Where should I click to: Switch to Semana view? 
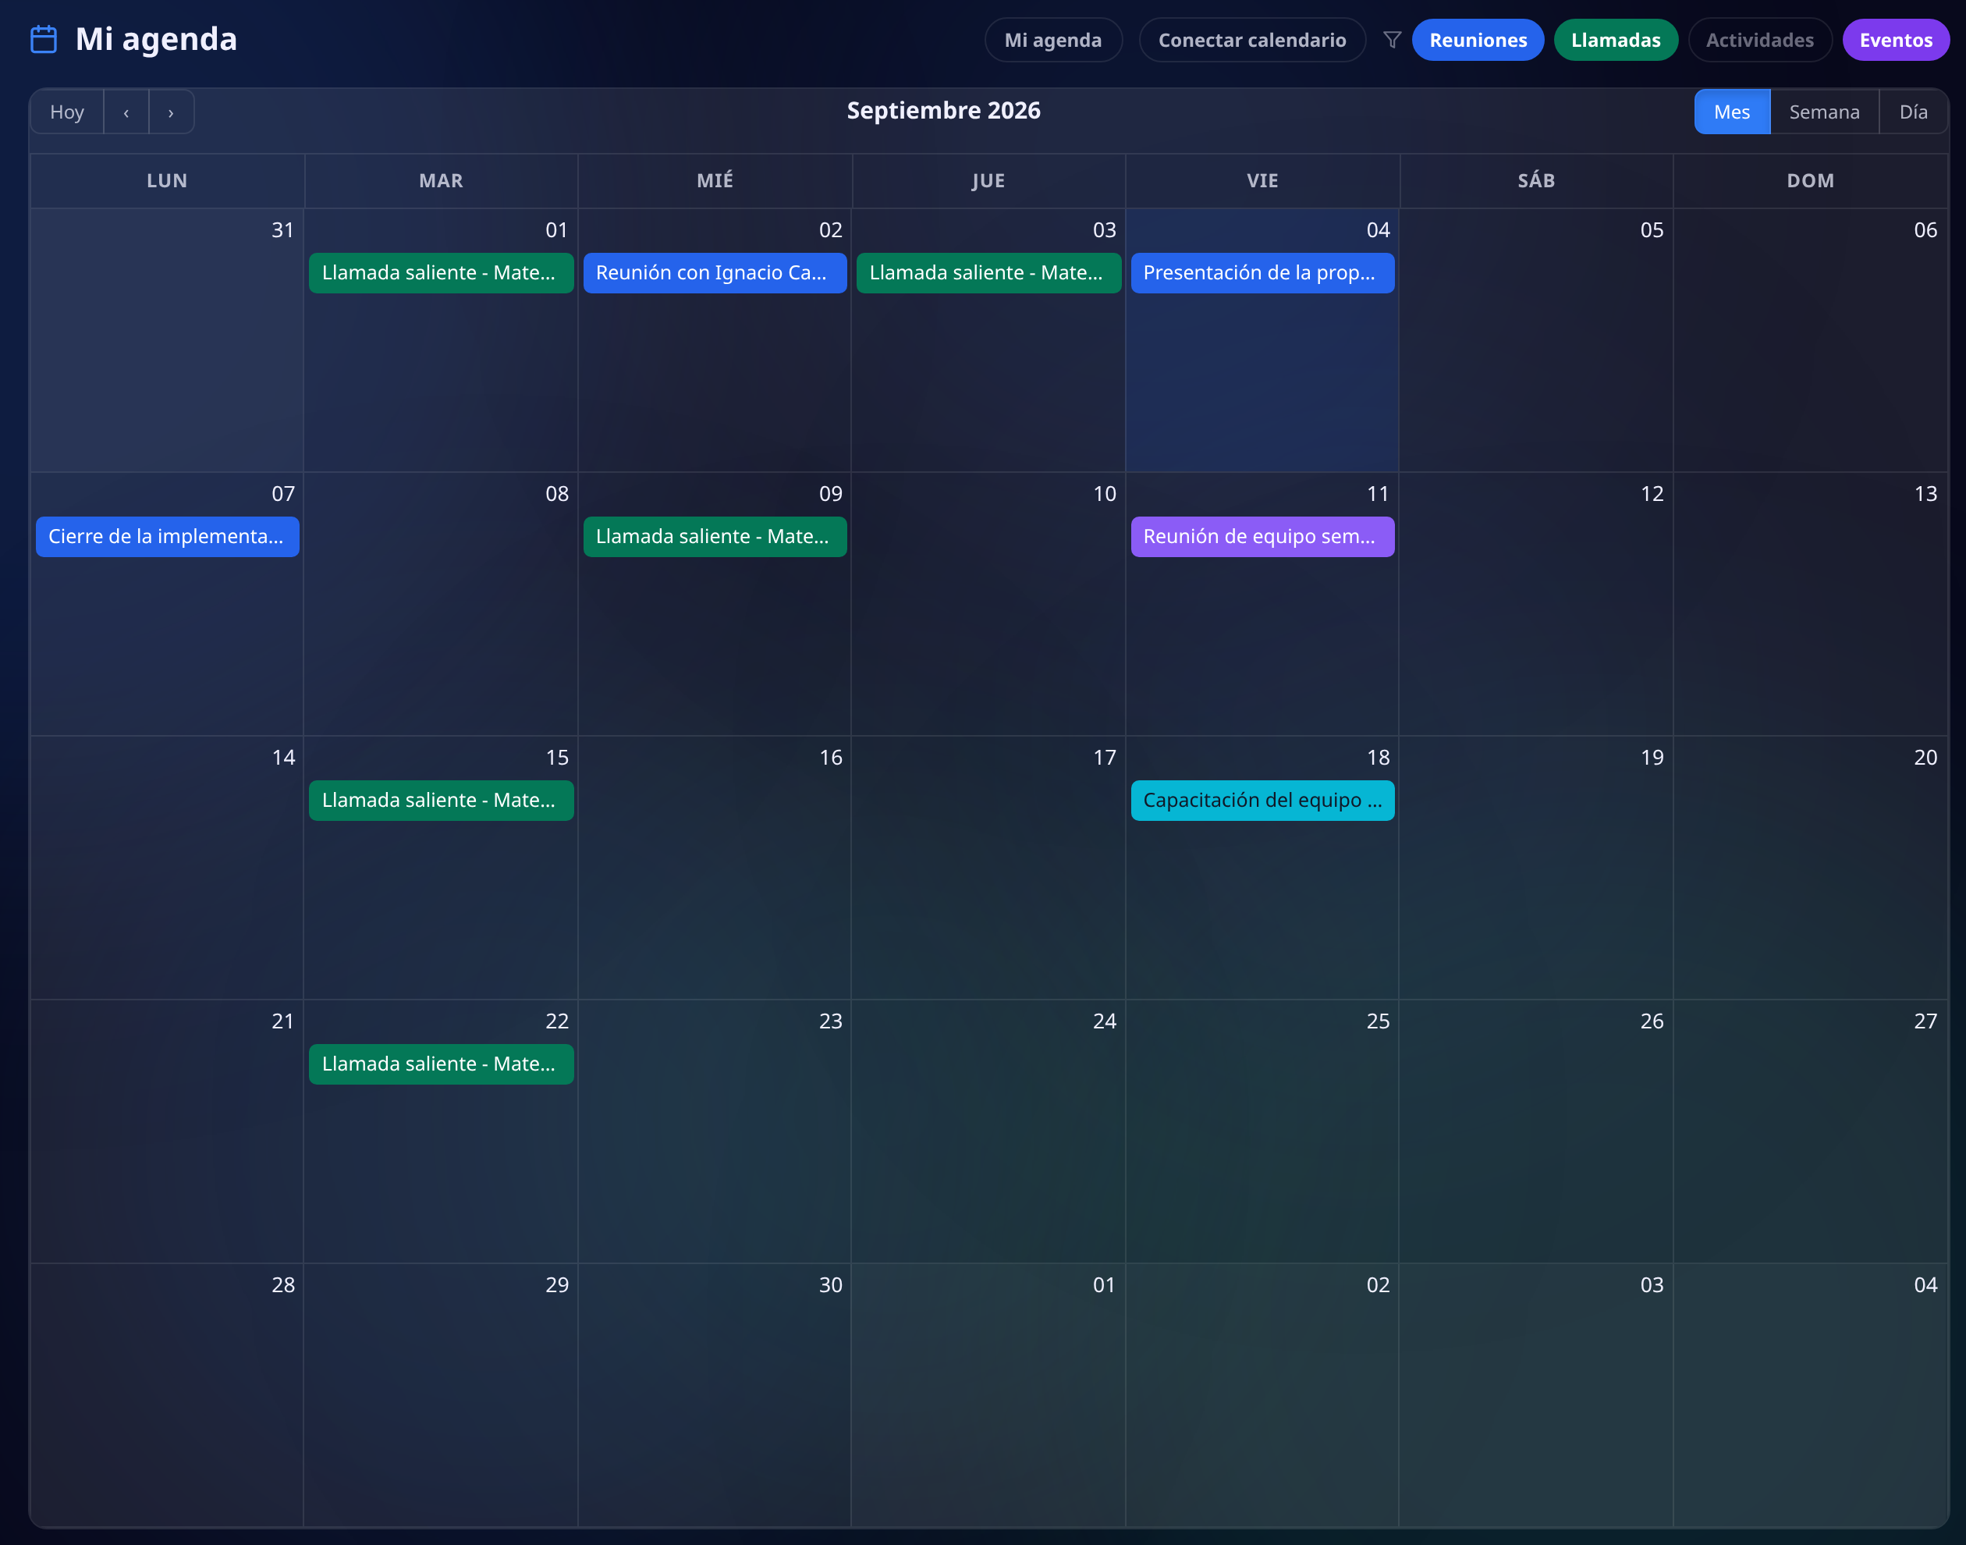[1824, 112]
